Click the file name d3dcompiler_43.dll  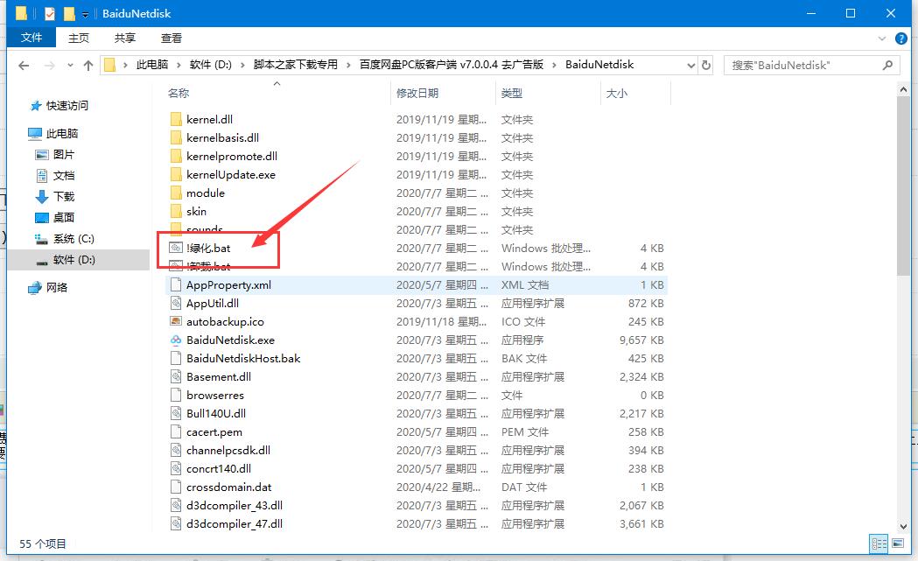235,505
